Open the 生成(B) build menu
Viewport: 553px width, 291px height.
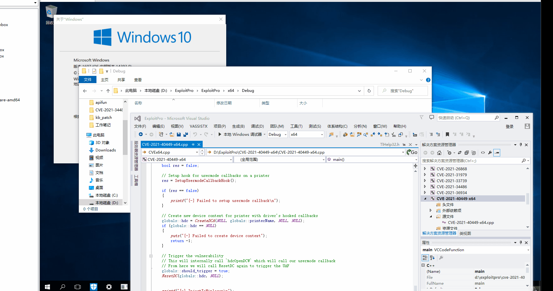click(x=238, y=126)
